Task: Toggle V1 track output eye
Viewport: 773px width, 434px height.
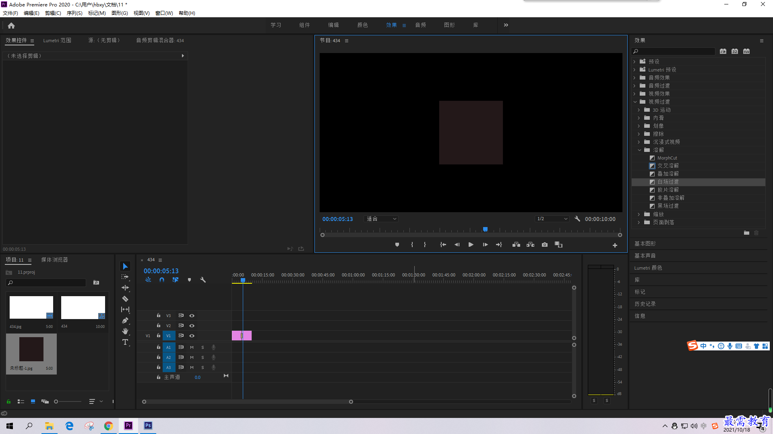Action: (x=192, y=336)
